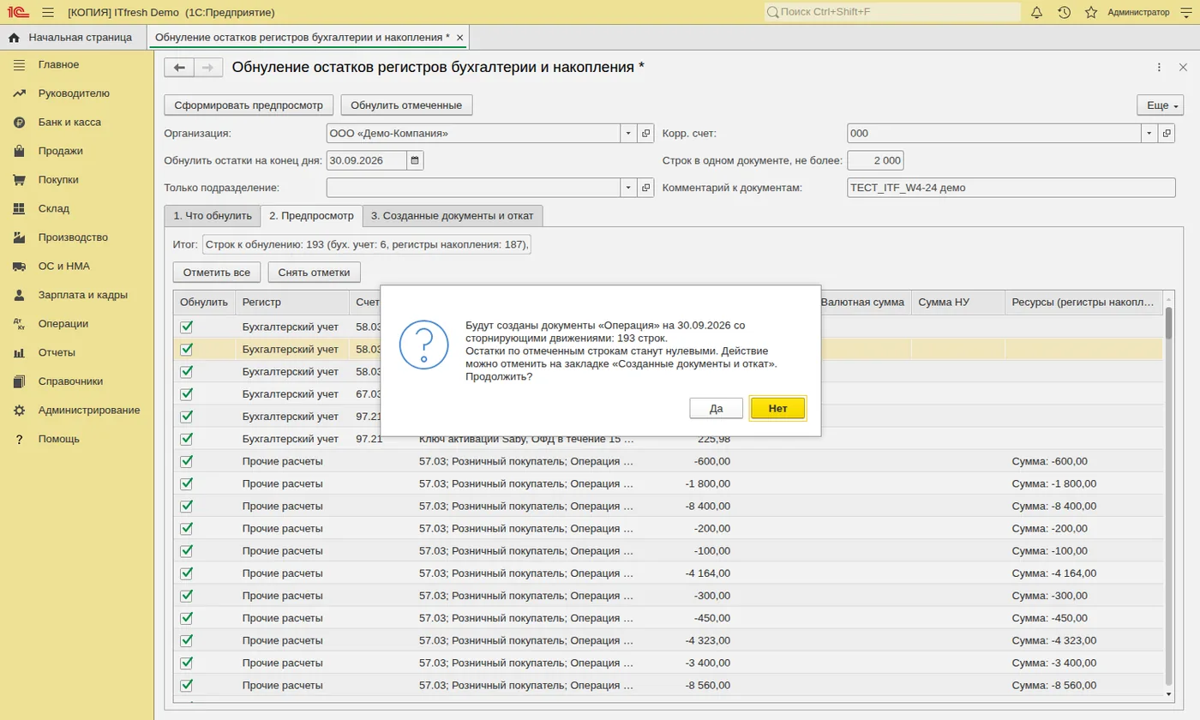Uncheck the Бухгалтерский учет 67.03 row
The image size is (1200, 720).
coord(187,393)
